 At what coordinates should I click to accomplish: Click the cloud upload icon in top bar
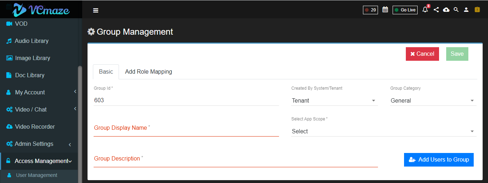(446, 10)
